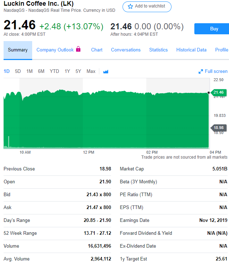Click the Full screen expand arrows icon
The width and height of the screenshot is (229, 263).
click(201, 71)
